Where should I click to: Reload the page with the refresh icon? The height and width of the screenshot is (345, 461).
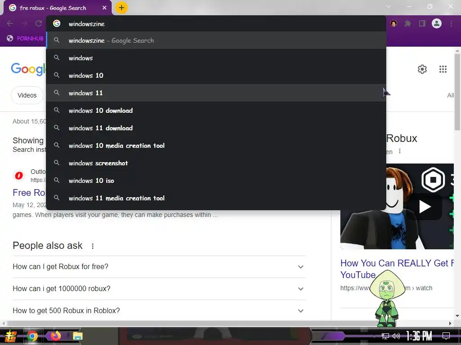coord(39,23)
